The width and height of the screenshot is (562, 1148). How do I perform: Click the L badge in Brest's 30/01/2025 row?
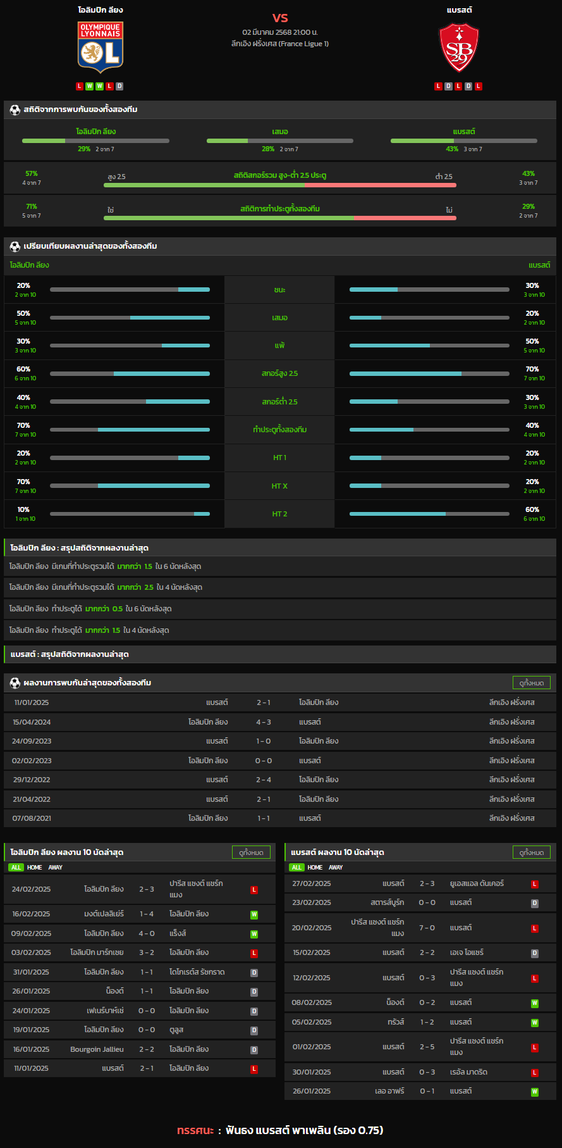(x=535, y=1073)
